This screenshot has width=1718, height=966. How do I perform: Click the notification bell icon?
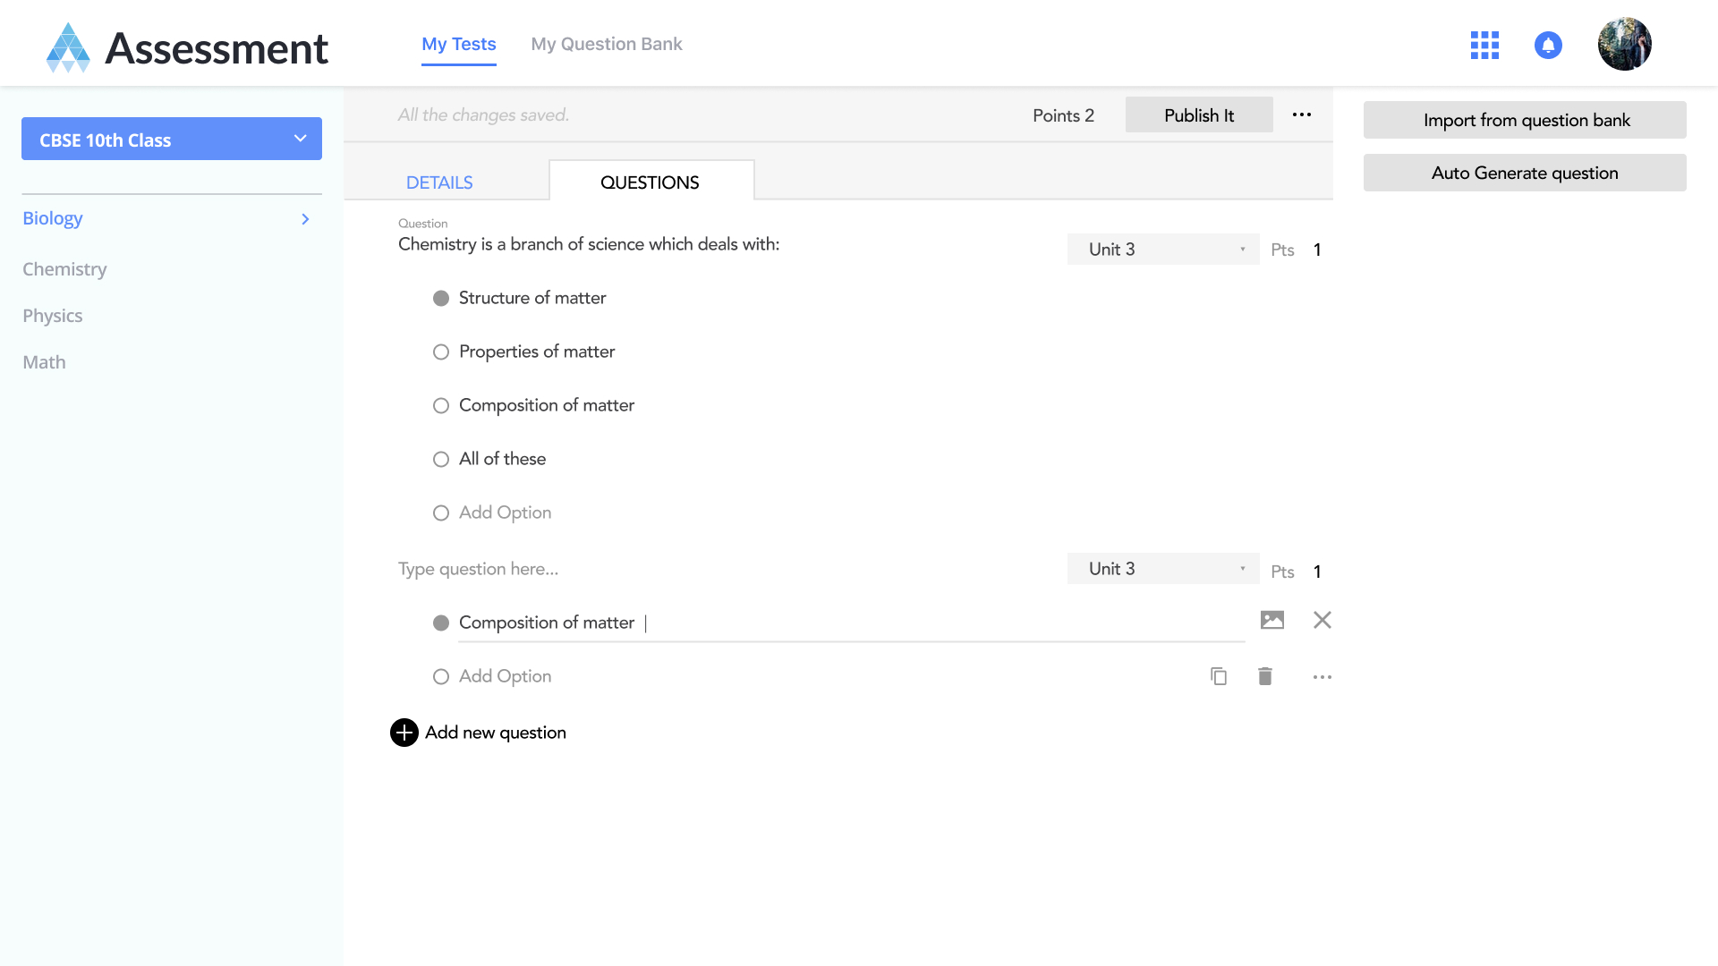point(1548,45)
